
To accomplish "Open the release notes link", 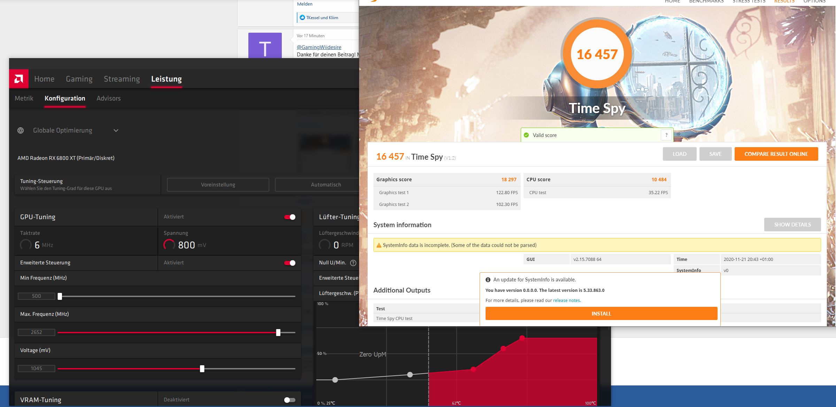I will (x=566, y=300).
